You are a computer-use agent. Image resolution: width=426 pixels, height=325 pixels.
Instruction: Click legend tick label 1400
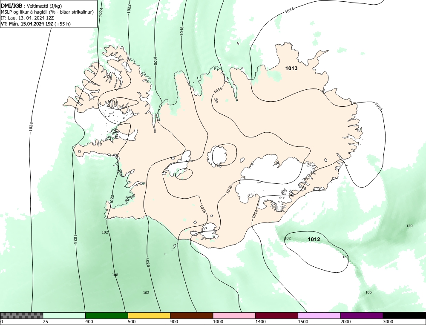(261, 322)
